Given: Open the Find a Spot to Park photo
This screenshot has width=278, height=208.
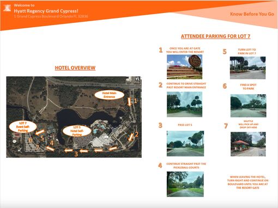Looking at the screenshot, I should [x=249, y=106].
